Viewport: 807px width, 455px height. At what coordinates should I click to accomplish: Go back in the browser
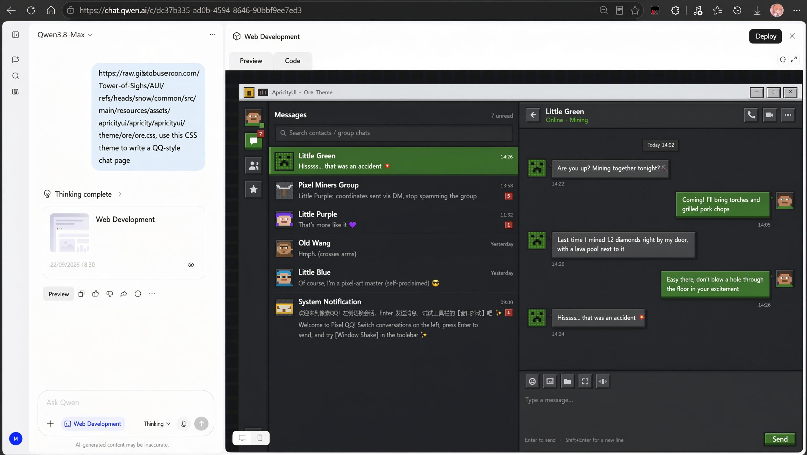[x=11, y=10]
